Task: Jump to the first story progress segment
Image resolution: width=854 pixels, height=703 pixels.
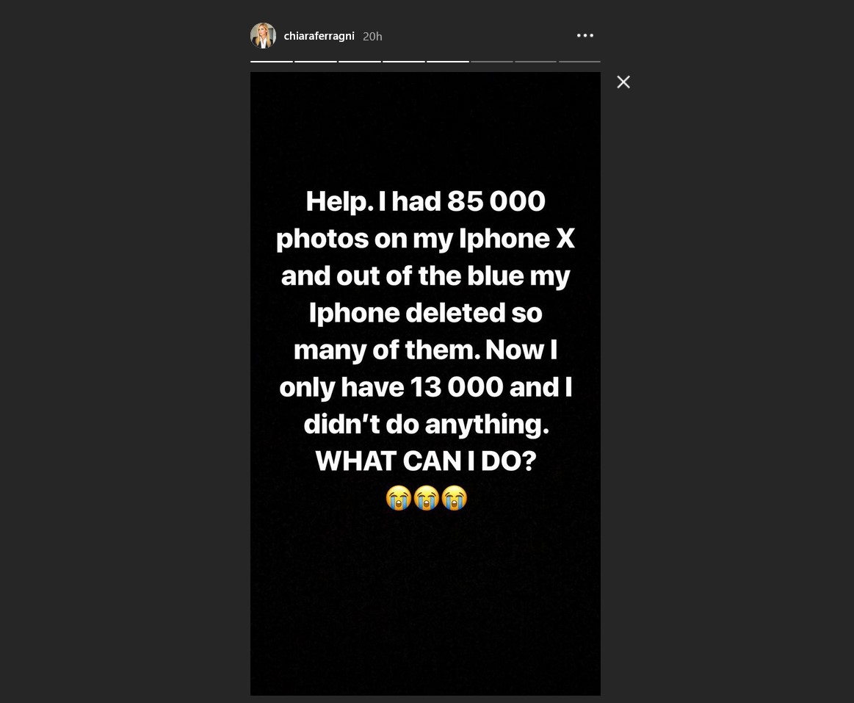Action: pos(272,61)
